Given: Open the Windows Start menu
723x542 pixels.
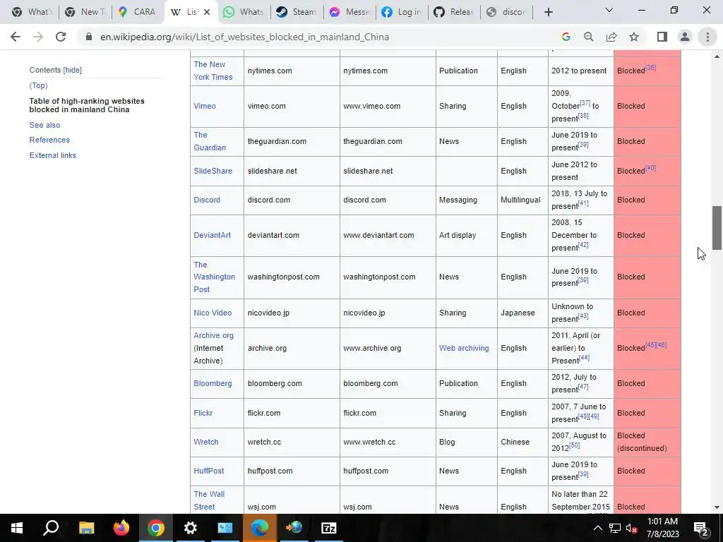Looking at the screenshot, I should (x=17, y=528).
